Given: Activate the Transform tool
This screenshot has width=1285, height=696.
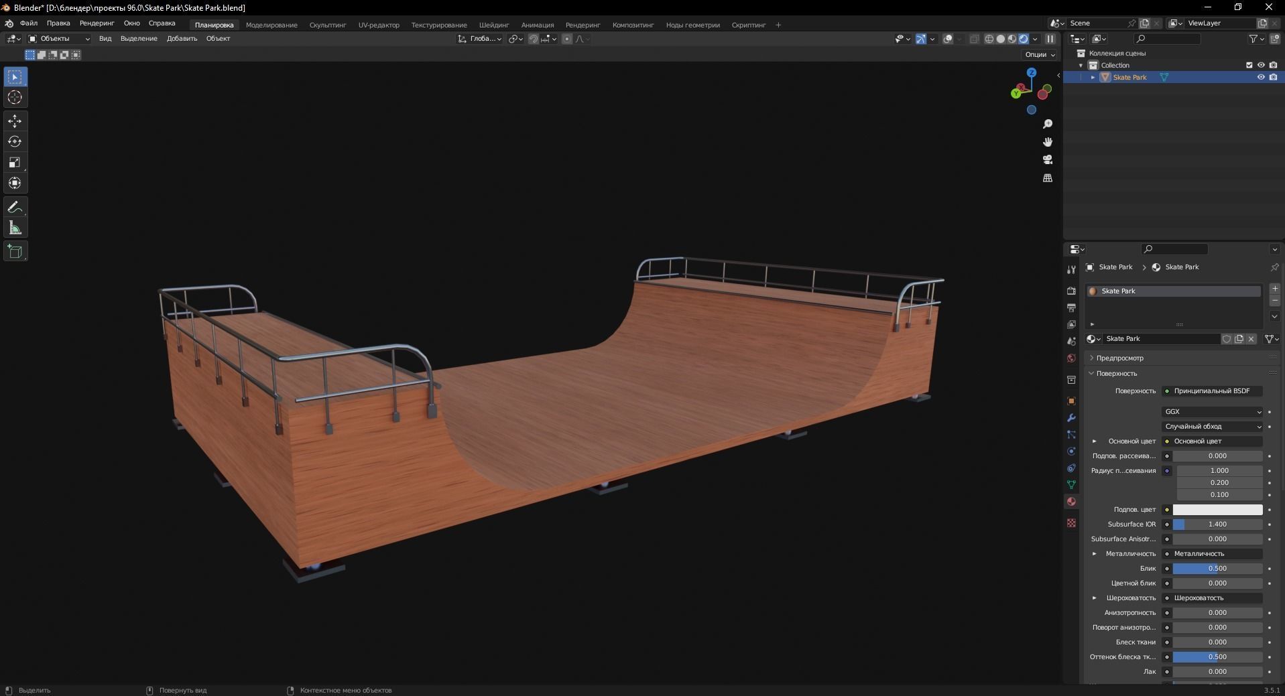Looking at the screenshot, I should [15, 184].
